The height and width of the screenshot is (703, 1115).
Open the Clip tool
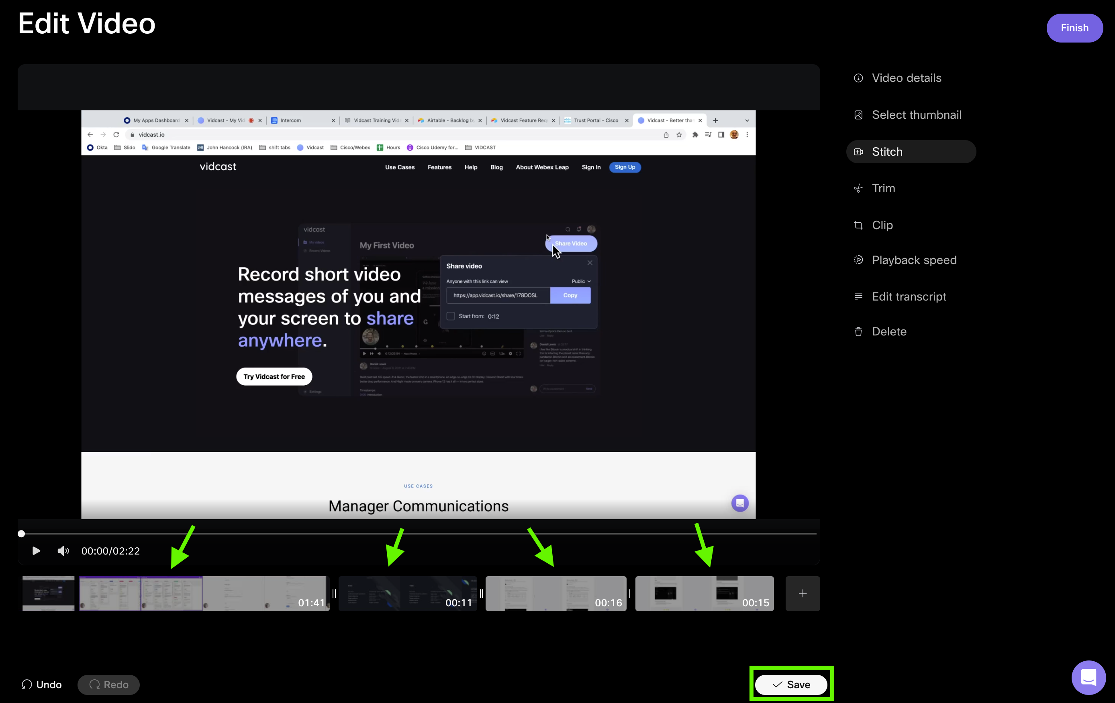tap(873, 225)
